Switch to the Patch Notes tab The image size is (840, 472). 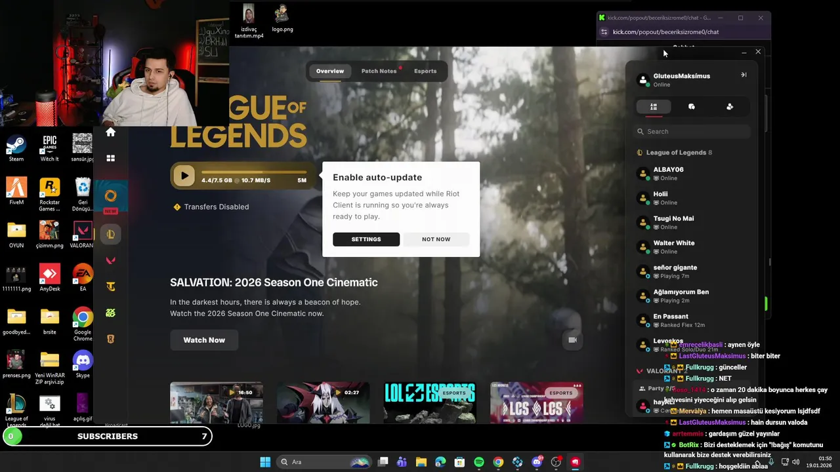point(379,71)
